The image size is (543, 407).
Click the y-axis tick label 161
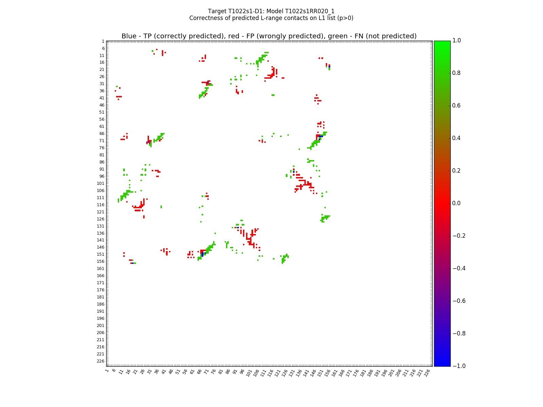tap(101, 269)
